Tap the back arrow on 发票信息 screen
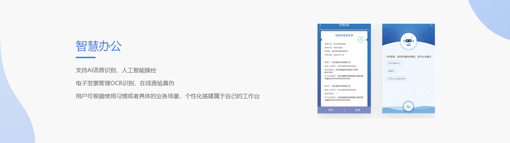 (x=320, y=25)
